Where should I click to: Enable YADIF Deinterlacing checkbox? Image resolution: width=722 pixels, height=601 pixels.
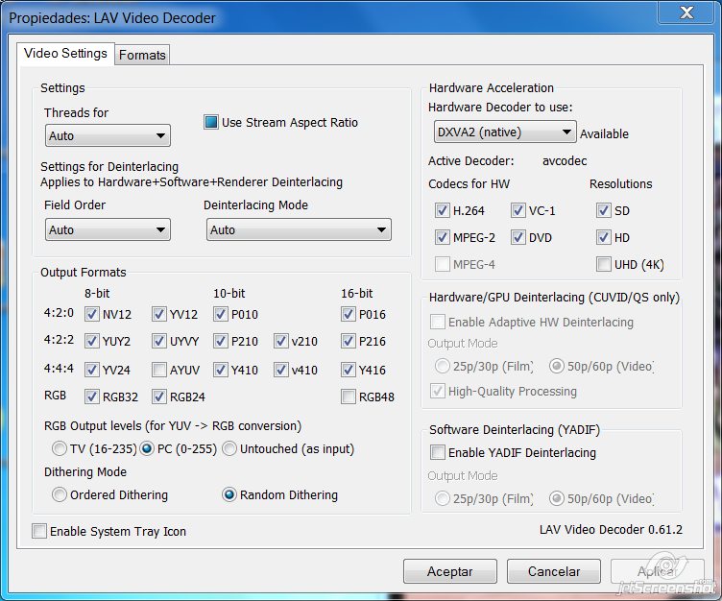(438, 452)
